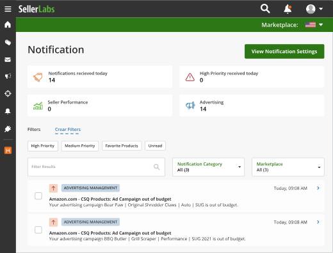The image size is (333, 253).
Task: Open the notification bell in top bar
Action: [x=288, y=9]
